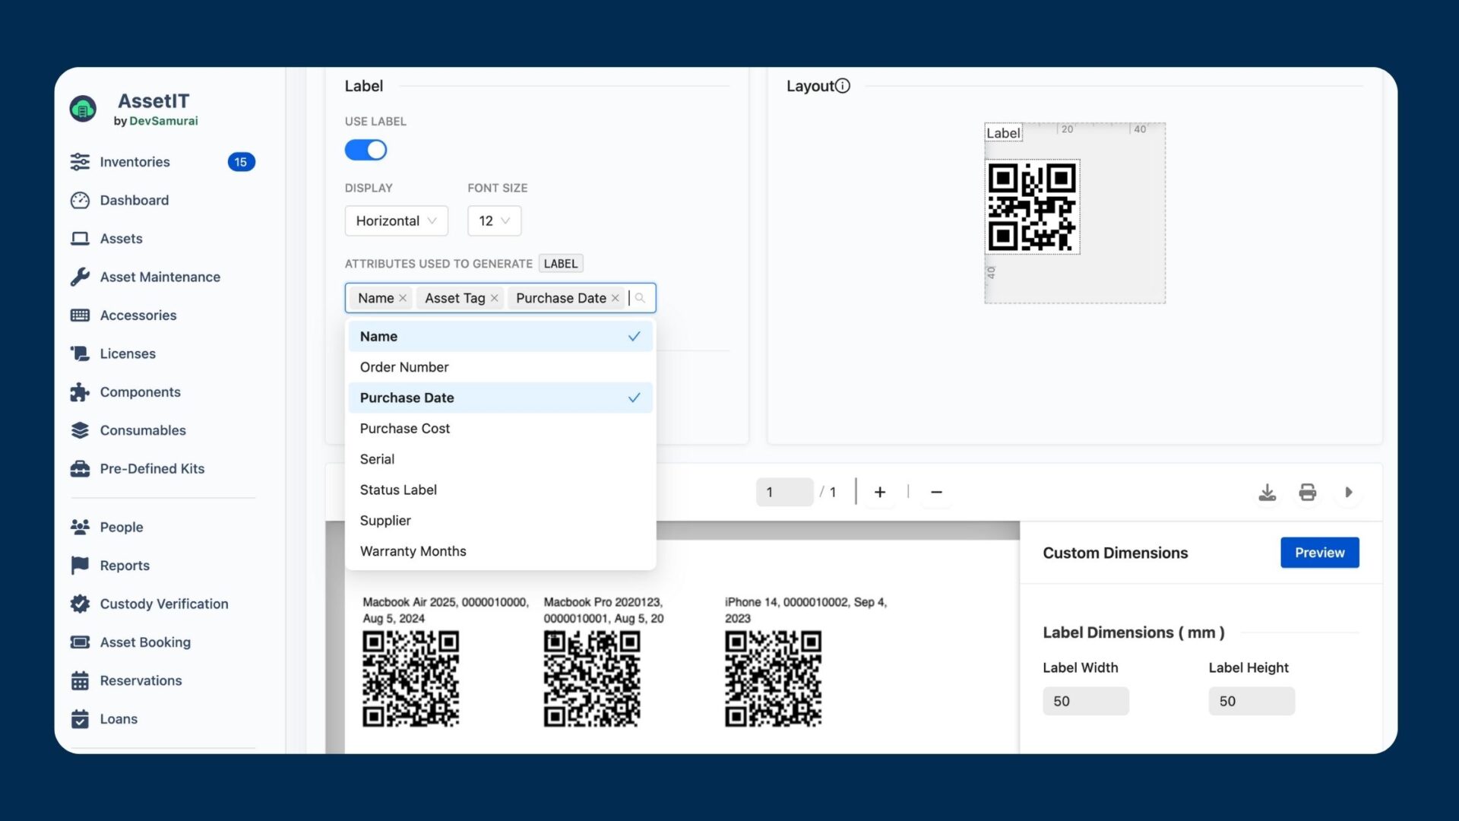The image size is (1459, 821).
Task: Click the Layout info icon
Action: pos(843,86)
